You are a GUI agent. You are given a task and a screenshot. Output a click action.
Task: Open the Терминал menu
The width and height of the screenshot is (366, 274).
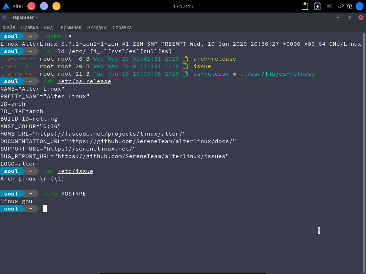tap(70, 27)
